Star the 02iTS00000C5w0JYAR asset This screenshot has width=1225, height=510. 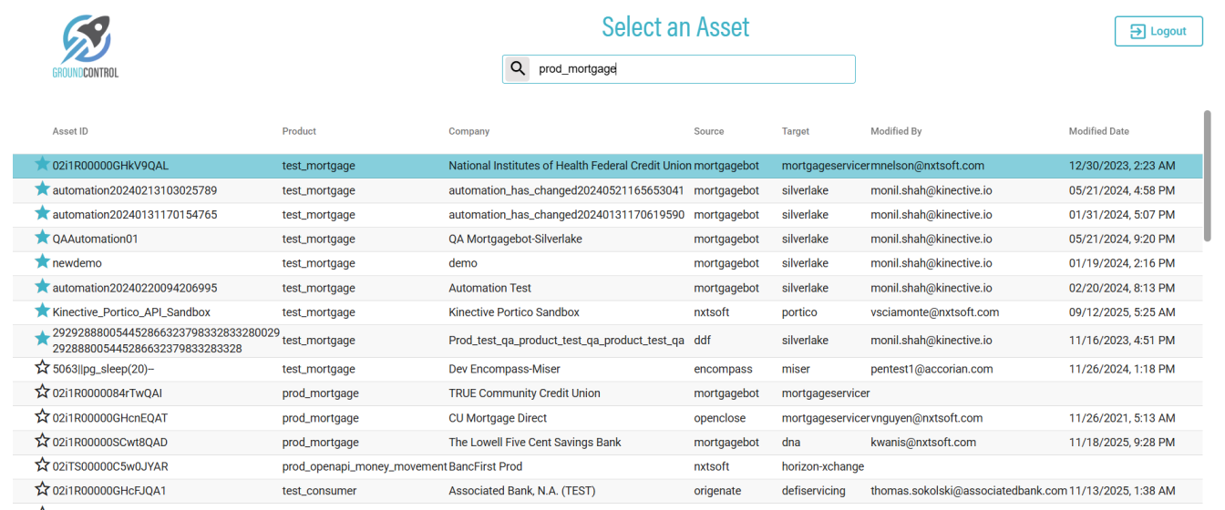click(42, 465)
